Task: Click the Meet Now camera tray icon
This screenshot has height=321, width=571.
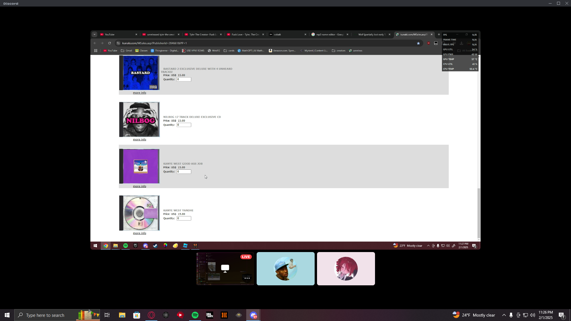Action: [518, 315]
